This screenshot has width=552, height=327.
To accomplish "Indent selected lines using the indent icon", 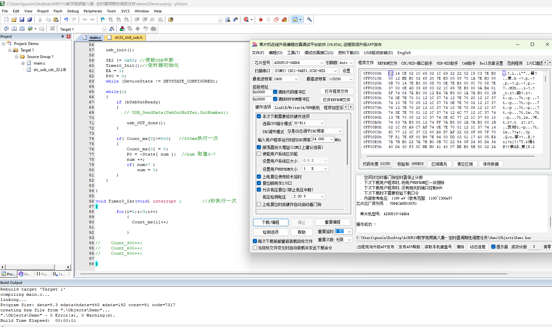I will coord(137,20).
